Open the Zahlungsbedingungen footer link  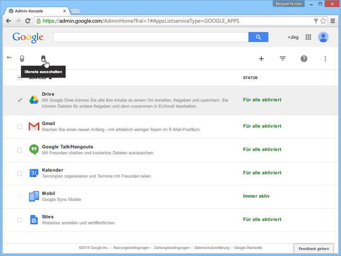pyautogui.click(x=172, y=248)
